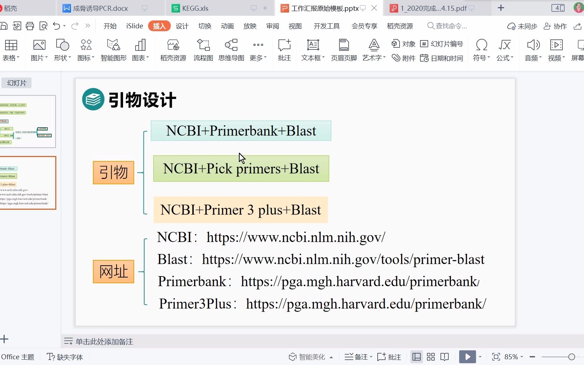Toggle 备注 notes pane in status bar

(358, 357)
